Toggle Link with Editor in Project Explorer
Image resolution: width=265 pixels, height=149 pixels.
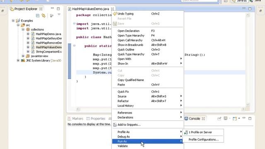pyautogui.click(x=43, y=16)
